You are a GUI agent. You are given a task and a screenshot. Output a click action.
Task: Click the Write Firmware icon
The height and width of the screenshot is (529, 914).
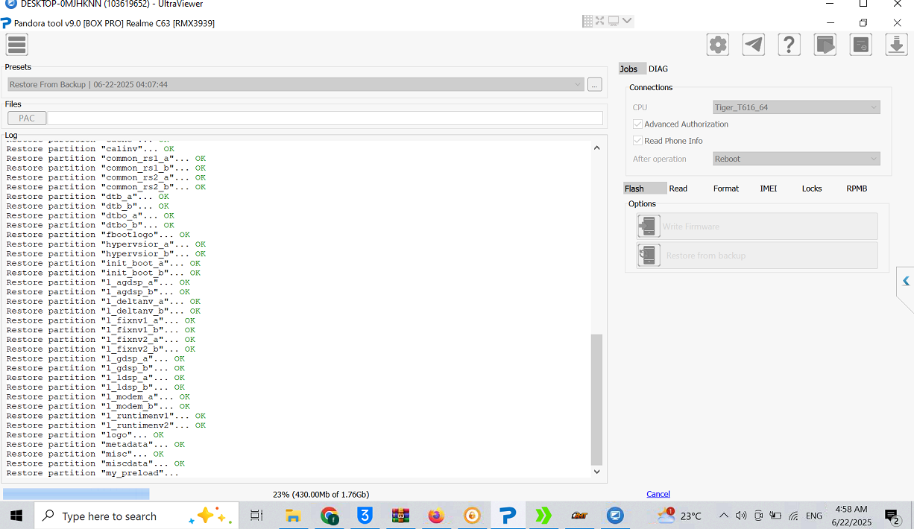coord(649,227)
